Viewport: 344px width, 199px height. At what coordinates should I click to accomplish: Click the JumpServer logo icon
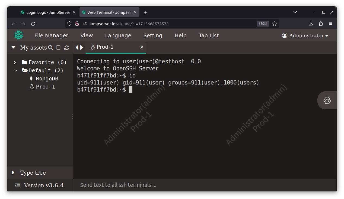click(x=19, y=35)
